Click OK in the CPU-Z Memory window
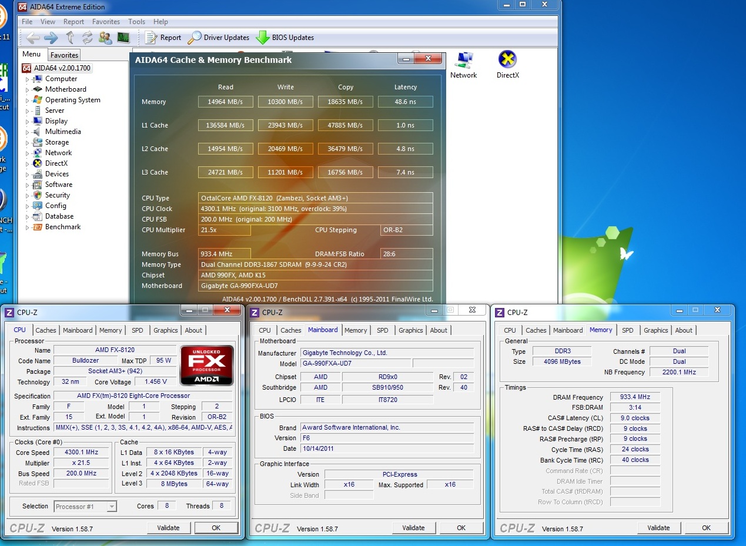The image size is (746, 546). pyautogui.click(x=706, y=528)
